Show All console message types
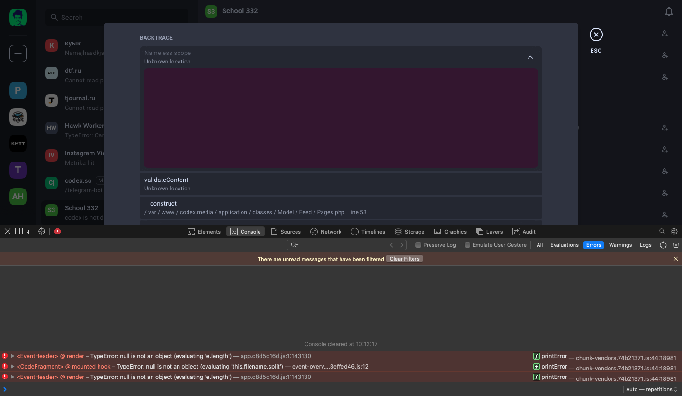The height and width of the screenshot is (396, 682). pos(539,245)
